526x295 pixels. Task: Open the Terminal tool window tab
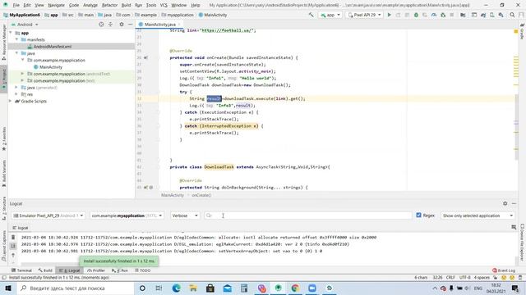[21, 270]
